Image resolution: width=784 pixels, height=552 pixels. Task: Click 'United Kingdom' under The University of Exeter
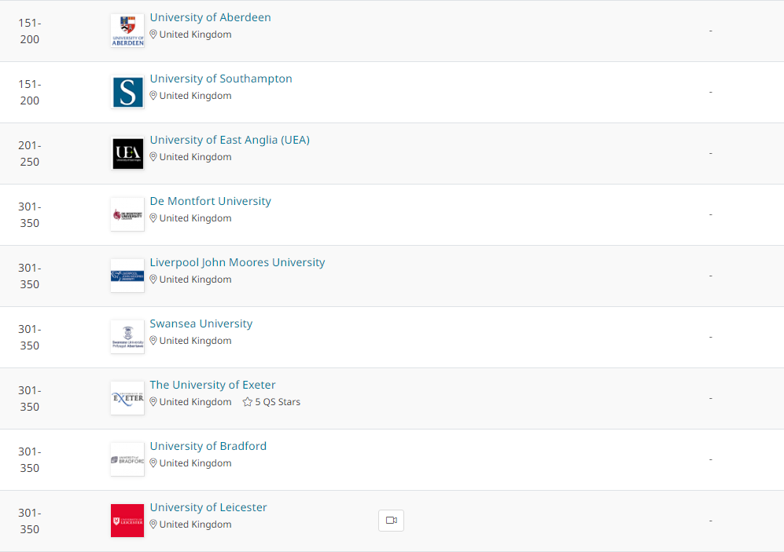196,402
